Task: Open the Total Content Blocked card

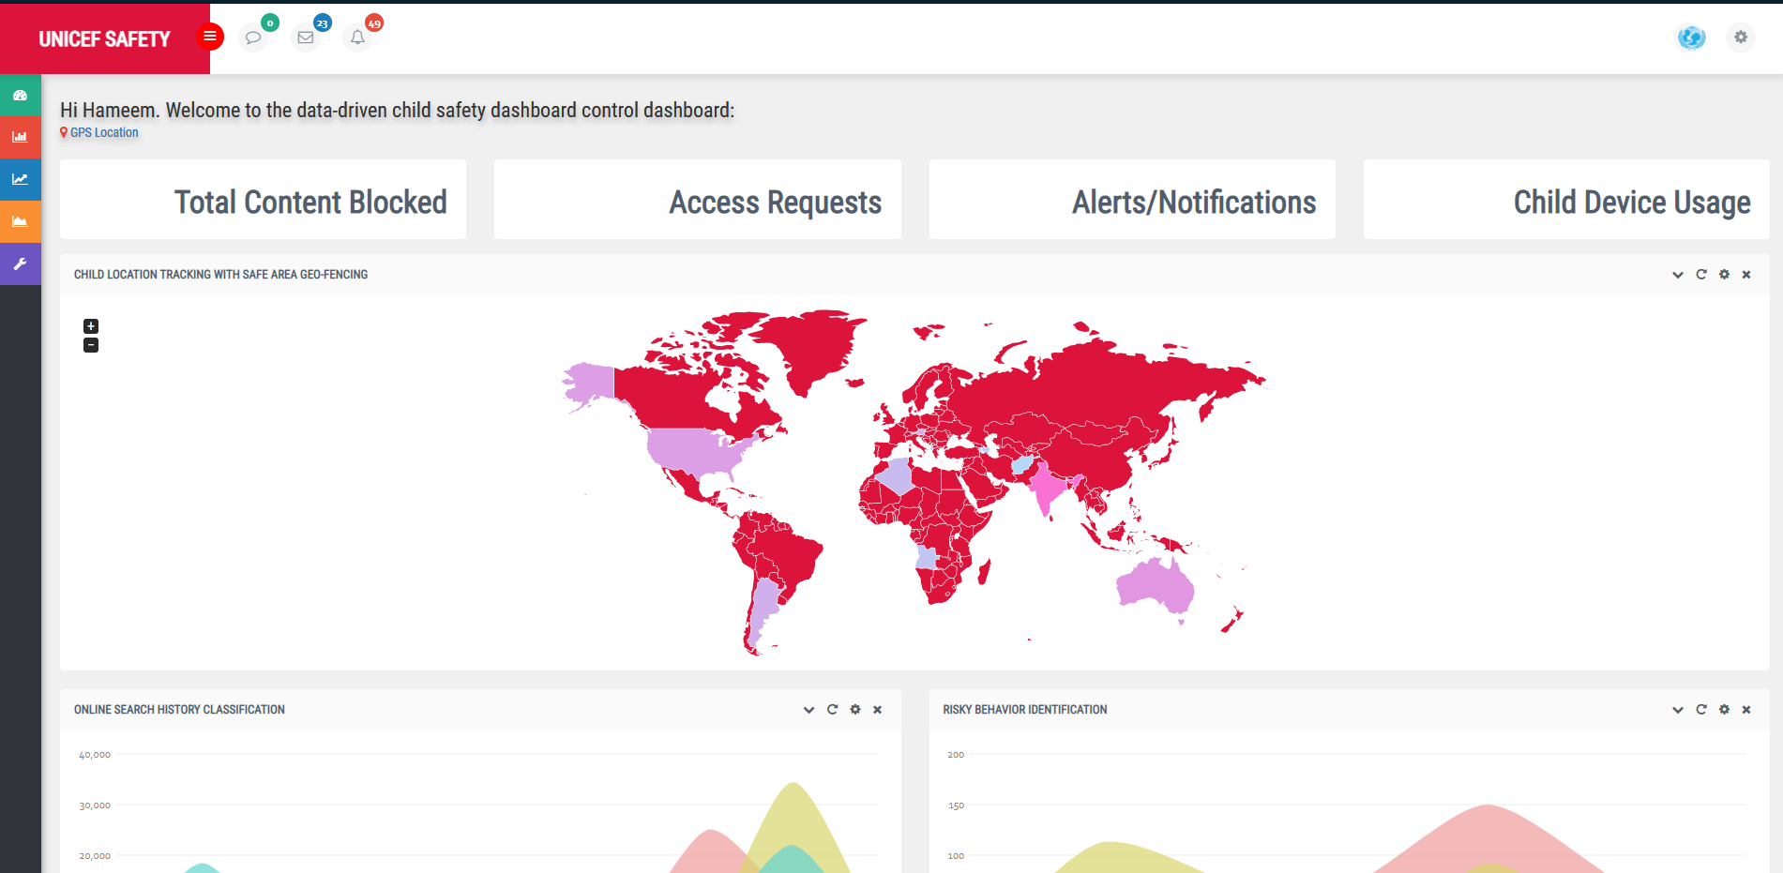Action: 263,200
